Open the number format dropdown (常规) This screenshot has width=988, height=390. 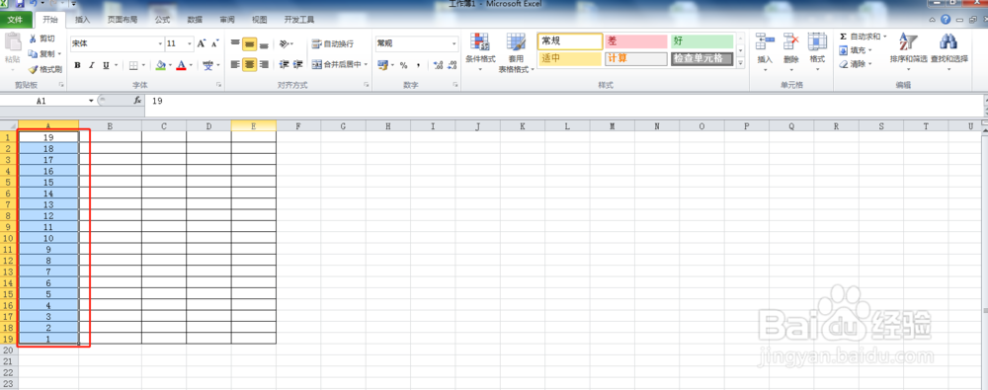(x=453, y=44)
